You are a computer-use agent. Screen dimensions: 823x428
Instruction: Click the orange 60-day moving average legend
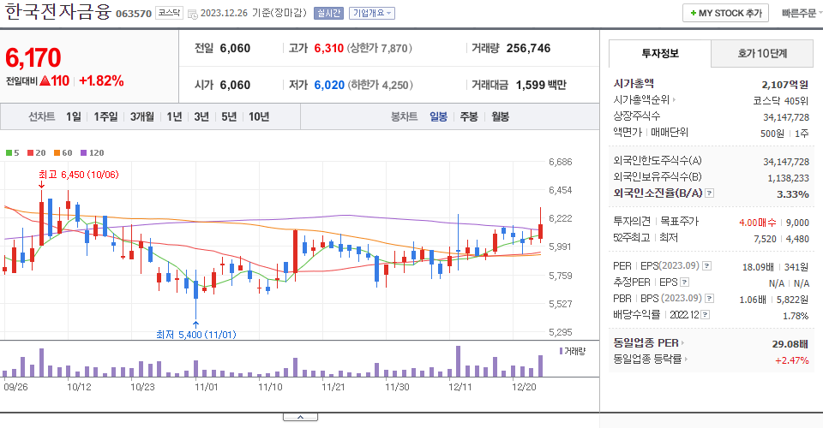(x=63, y=153)
